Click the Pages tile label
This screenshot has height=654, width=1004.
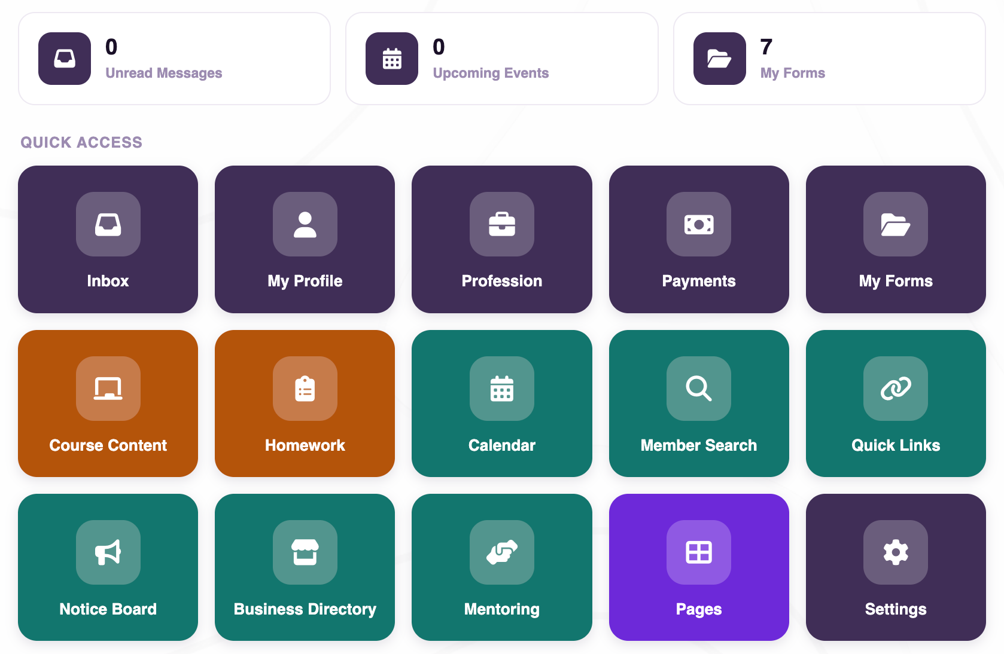click(699, 609)
